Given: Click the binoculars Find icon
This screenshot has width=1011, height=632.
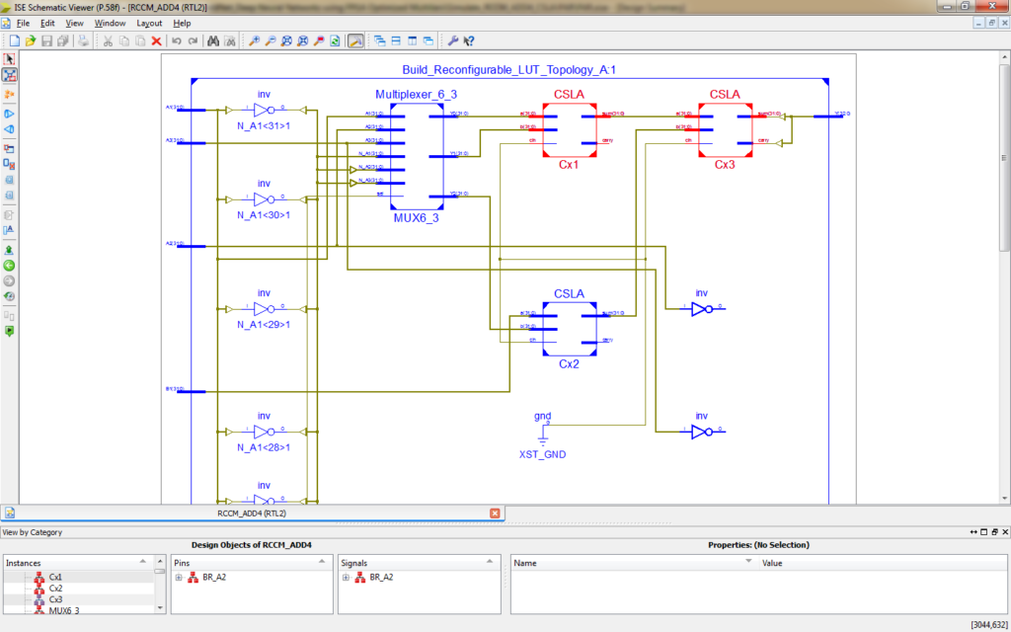Looking at the screenshot, I should coord(213,41).
